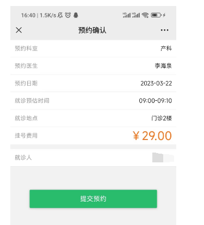Tap the doctor name 李海泉
Viewport: 204px width, 225px height.
pos(163,66)
